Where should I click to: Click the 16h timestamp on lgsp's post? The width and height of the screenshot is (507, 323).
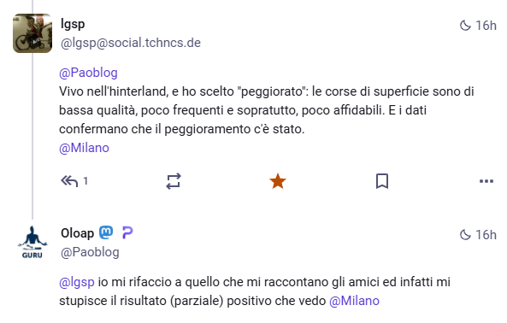(486, 26)
